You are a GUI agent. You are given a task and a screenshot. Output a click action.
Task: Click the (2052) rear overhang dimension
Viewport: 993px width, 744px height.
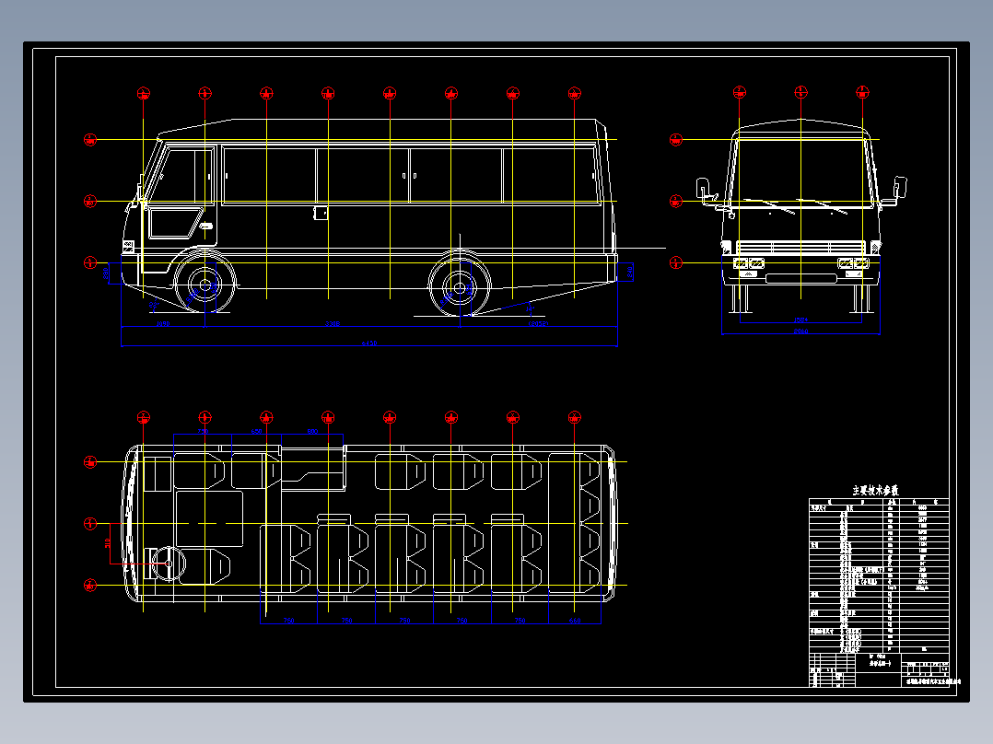pyautogui.click(x=538, y=323)
